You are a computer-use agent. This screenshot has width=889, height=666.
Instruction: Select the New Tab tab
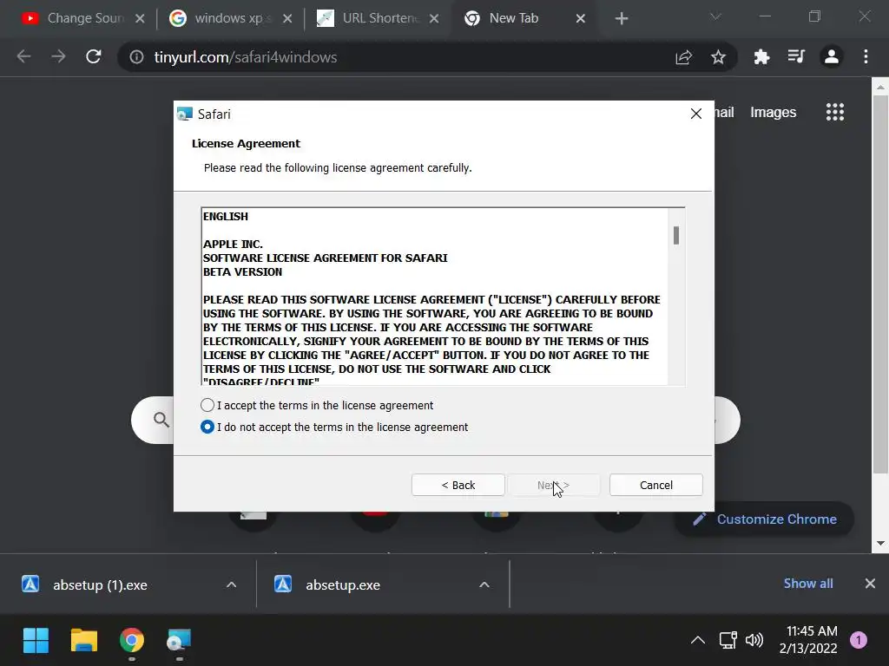524,19
